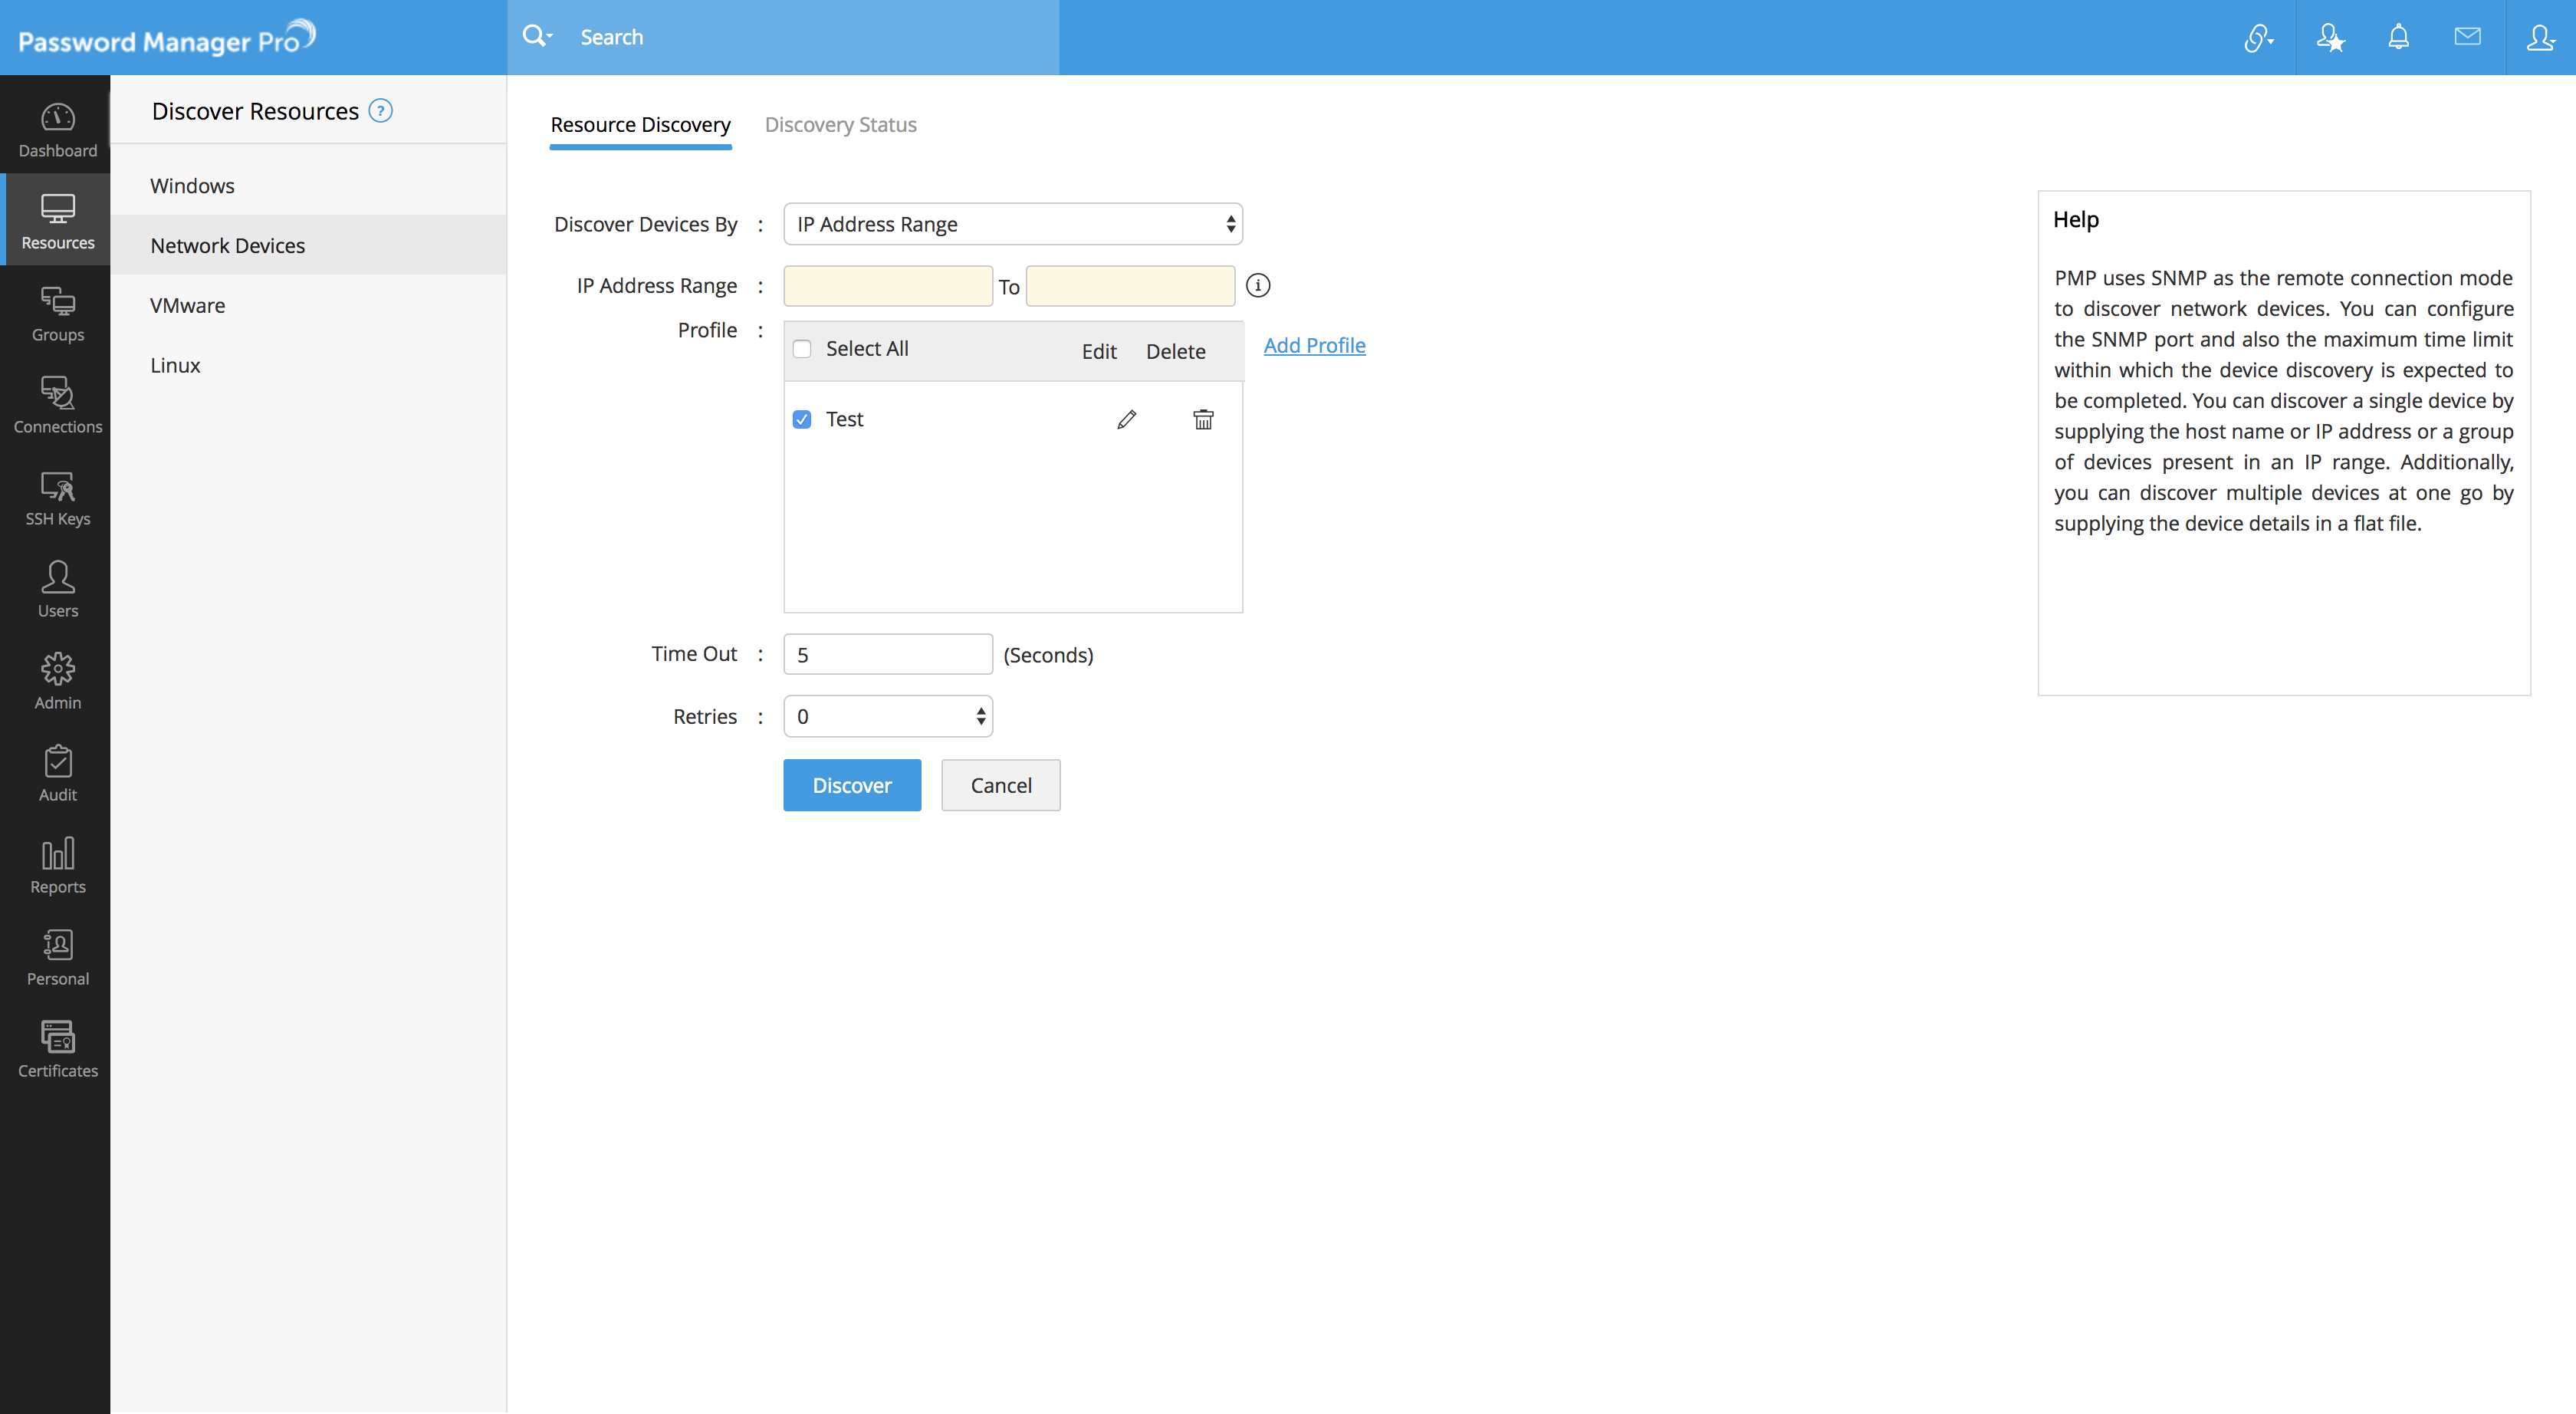The image size is (2576, 1414).
Task: Select VMware from the discovery list
Action: tap(188, 305)
